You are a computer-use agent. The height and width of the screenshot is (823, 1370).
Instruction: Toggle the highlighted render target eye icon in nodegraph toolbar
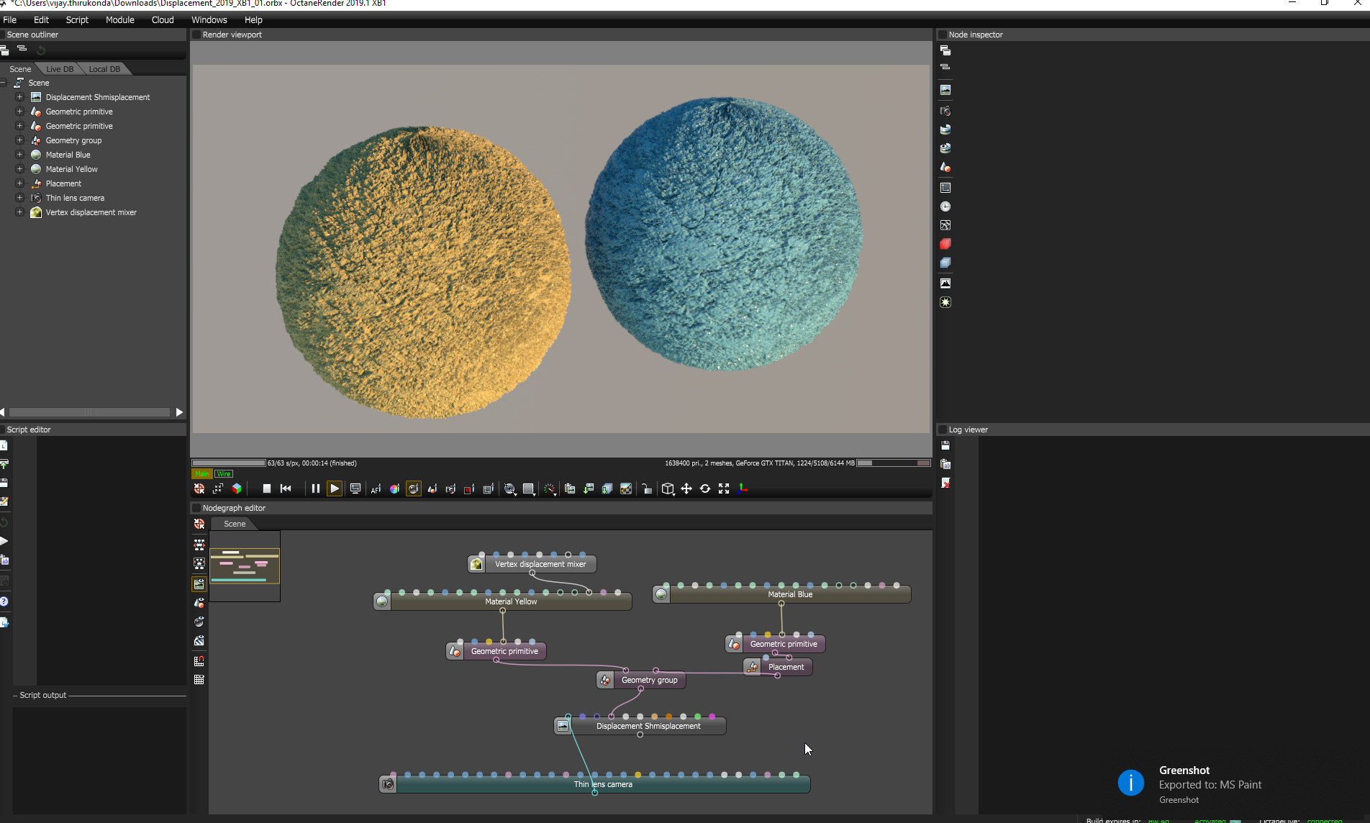pos(199,583)
